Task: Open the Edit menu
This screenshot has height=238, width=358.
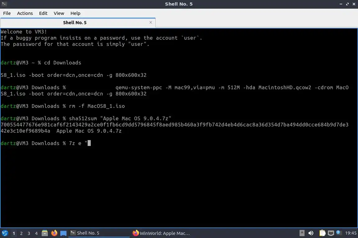Action: 43,13
